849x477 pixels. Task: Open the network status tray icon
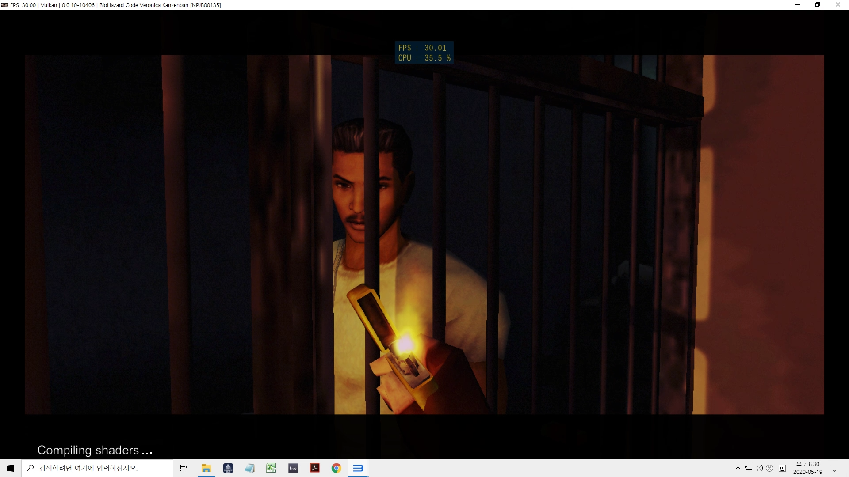point(749,468)
